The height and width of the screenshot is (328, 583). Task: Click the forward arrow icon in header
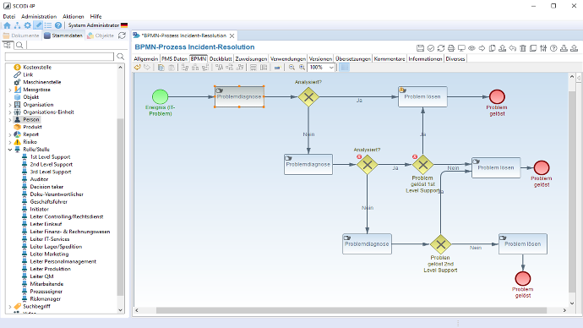pos(482,48)
